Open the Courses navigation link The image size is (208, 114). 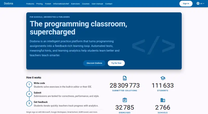pyautogui.click(x=86, y=4)
